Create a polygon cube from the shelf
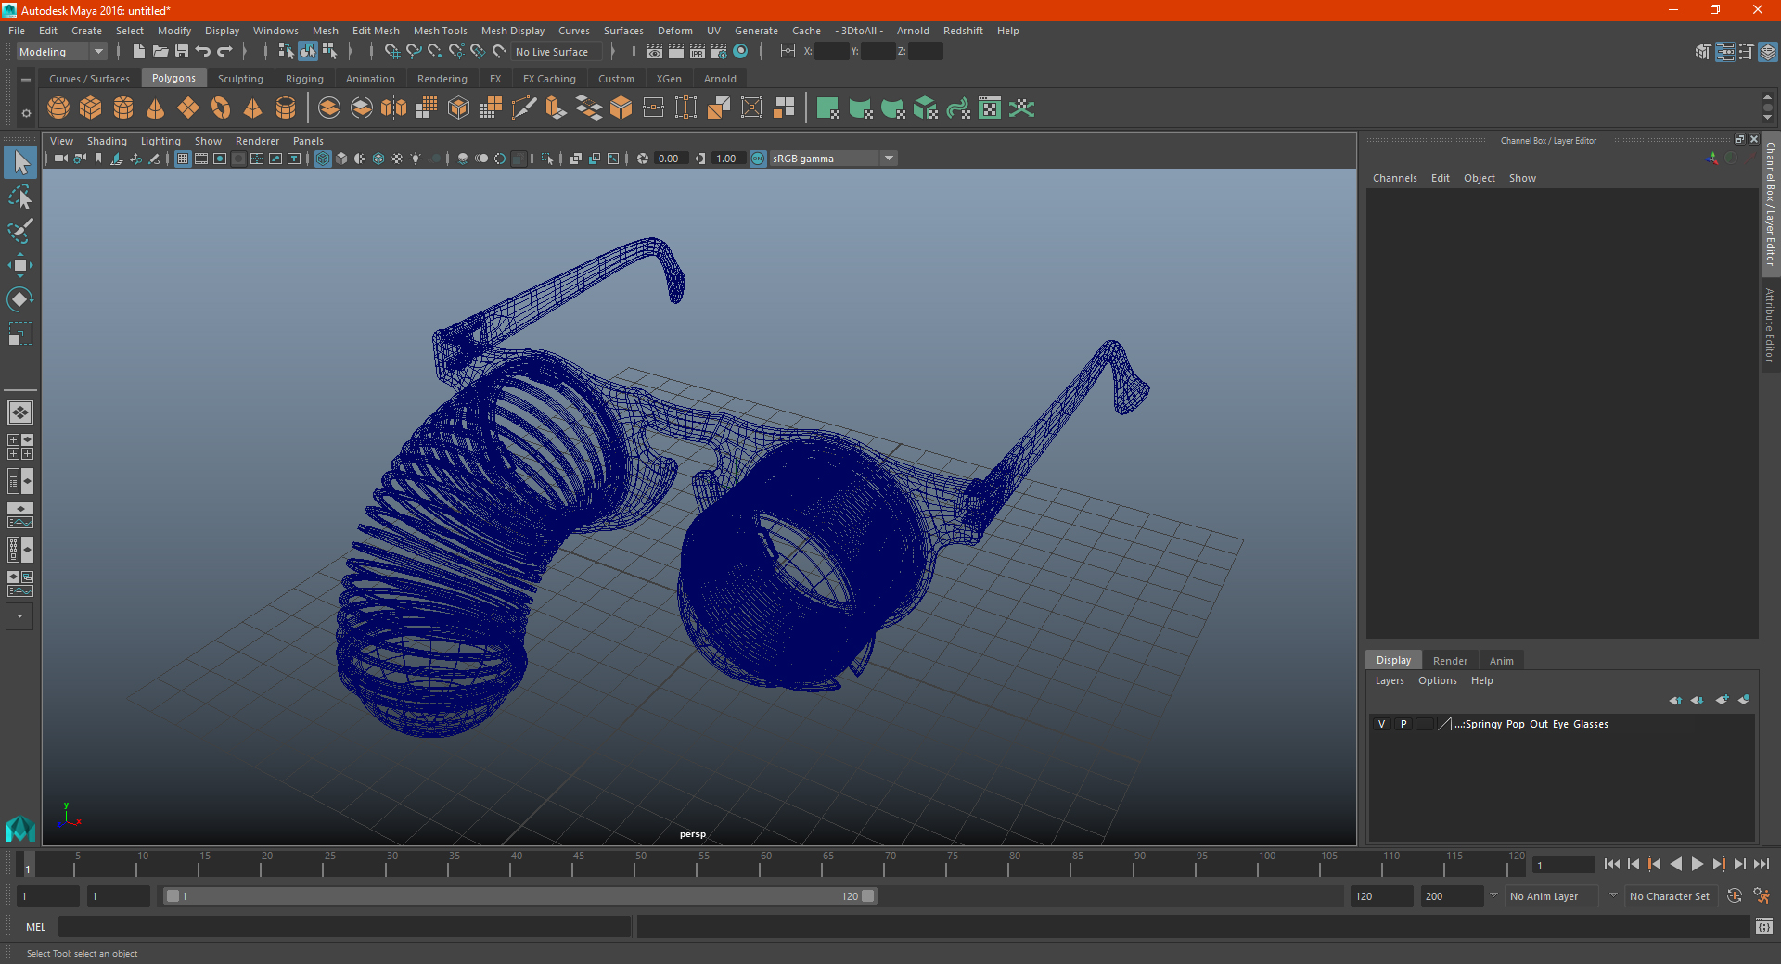The width and height of the screenshot is (1781, 964). coord(91,108)
